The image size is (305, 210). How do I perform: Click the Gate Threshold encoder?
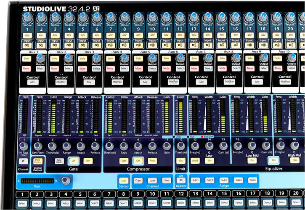pyautogui.click(x=52, y=146)
